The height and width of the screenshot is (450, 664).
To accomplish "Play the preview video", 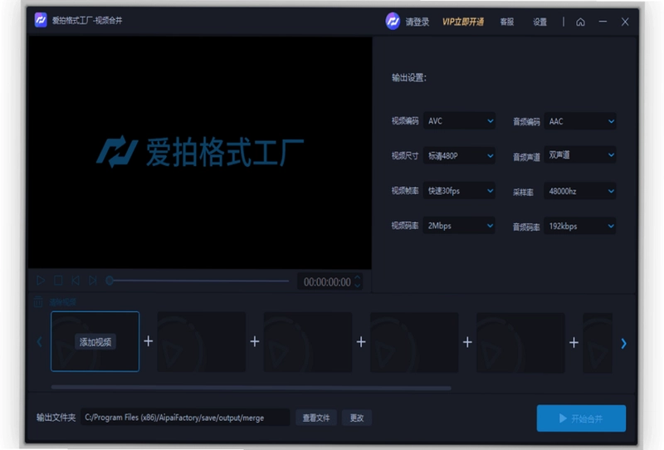I will pyautogui.click(x=41, y=280).
